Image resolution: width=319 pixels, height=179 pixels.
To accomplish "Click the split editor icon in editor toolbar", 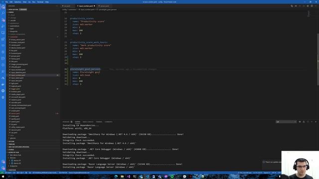I will tap(312, 6).
